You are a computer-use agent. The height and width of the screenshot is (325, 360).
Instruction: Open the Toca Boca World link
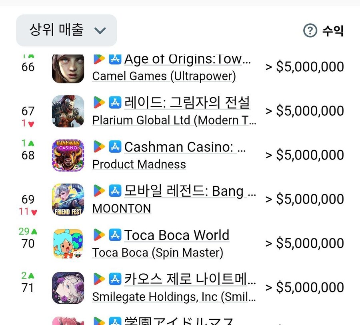click(177, 235)
